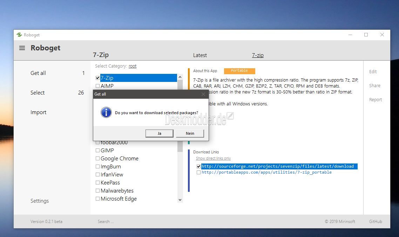Click the Version 0.2.1 beta label
Viewport: 399px width, 237px height.
pyautogui.click(x=46, y=222)
